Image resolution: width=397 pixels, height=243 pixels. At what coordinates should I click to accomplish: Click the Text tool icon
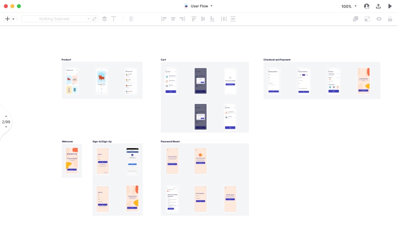tap(114, 19)
